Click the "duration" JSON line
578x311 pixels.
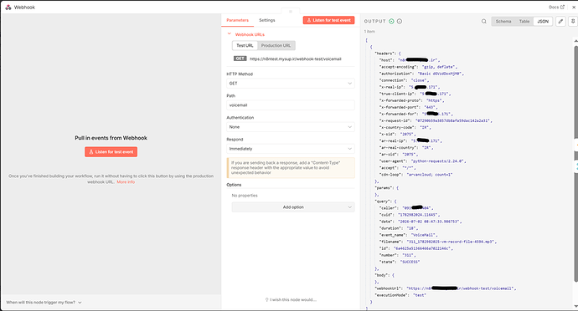tap(399, 228)
